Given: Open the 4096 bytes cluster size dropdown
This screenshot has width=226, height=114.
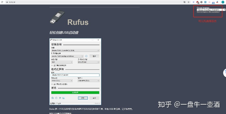Looking at the screenshot, I should click(x=89, y=81).
